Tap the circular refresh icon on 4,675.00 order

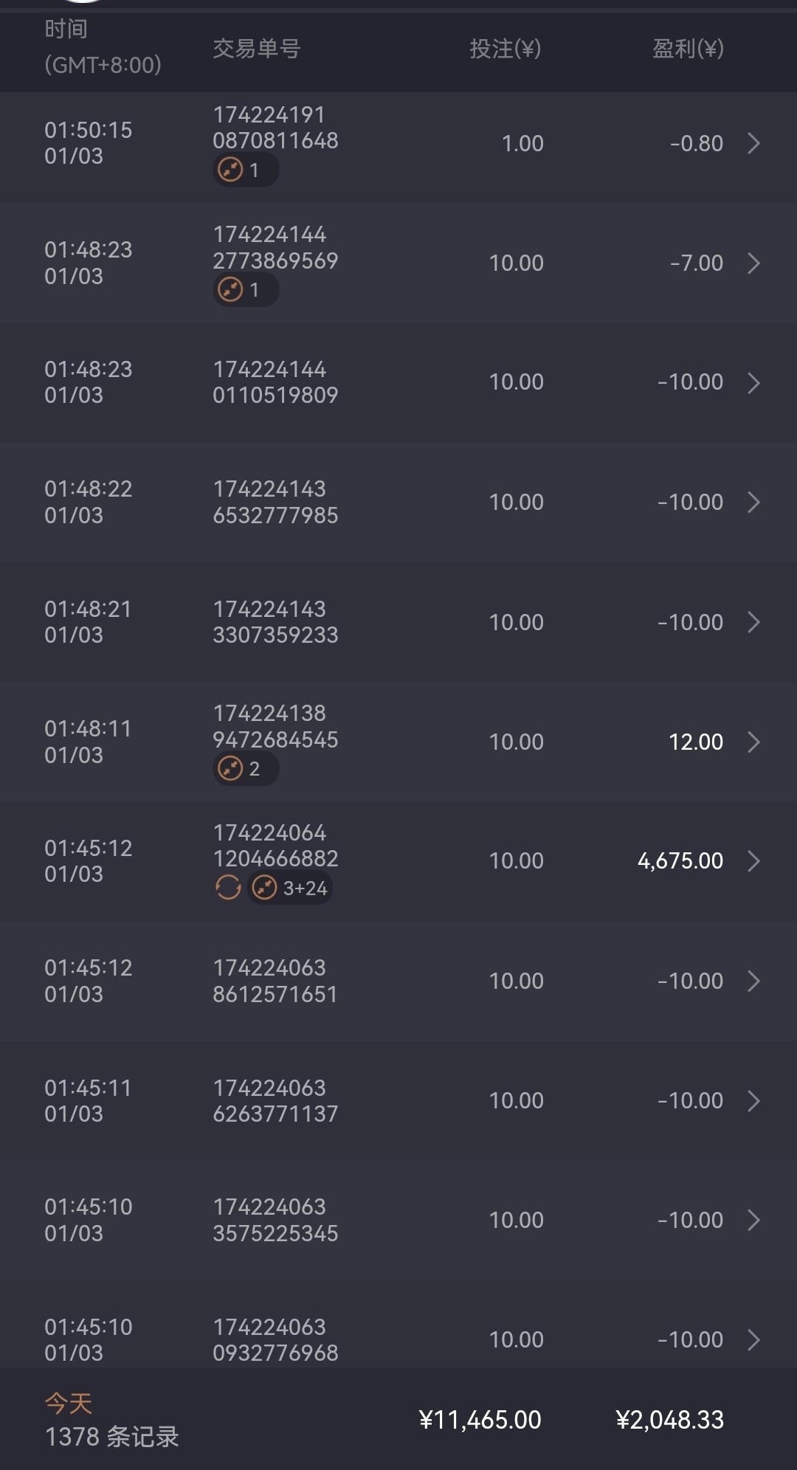click(228, 888)
